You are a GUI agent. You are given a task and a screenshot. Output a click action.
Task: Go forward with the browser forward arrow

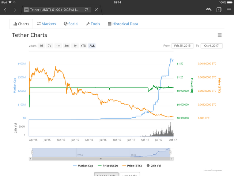pos(15,10)
